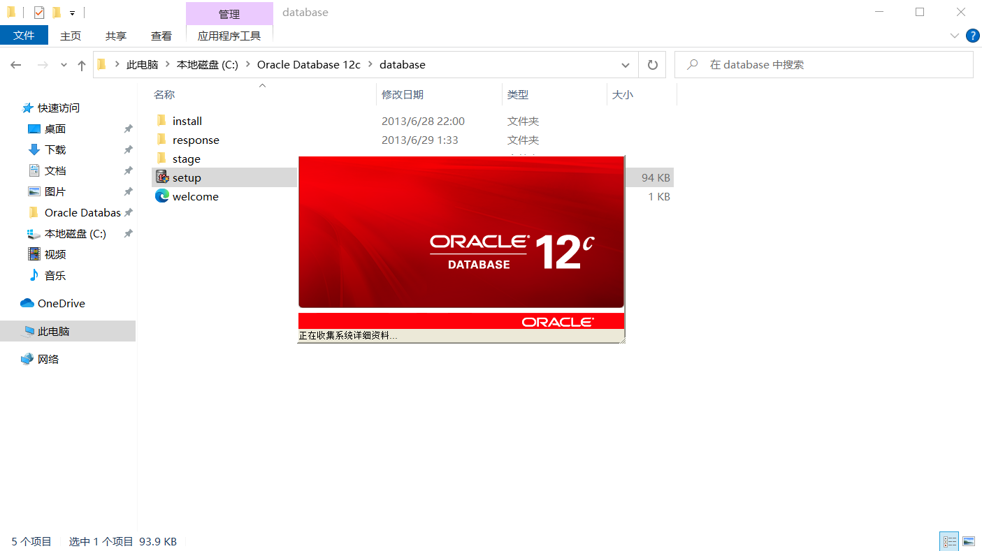Click the 94 KB size of setup

656,178
